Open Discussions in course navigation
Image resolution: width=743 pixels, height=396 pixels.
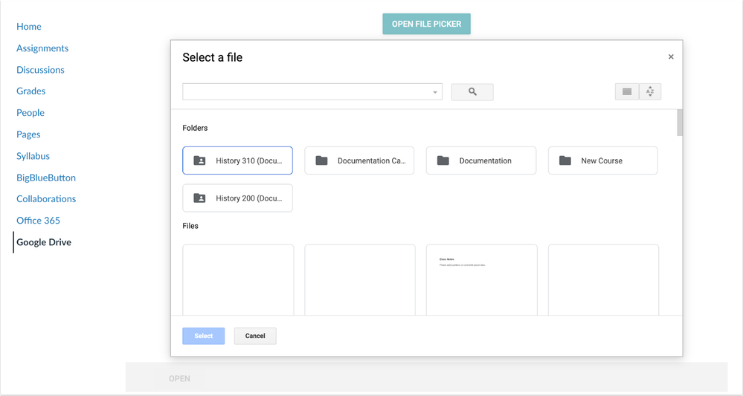(40, 70)
